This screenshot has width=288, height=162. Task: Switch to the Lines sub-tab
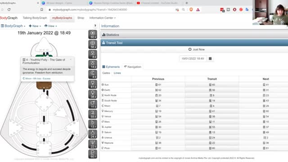[x=117, y=73]
